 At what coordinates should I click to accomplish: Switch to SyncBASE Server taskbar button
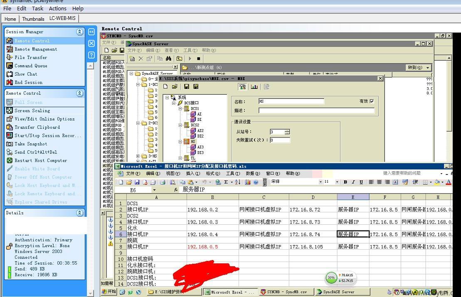tap(343, 292)
